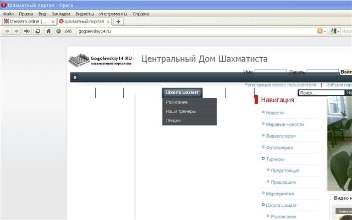Click the home icon on site's dark navbar
Viewport: 352px width, 220px height.
75,77
